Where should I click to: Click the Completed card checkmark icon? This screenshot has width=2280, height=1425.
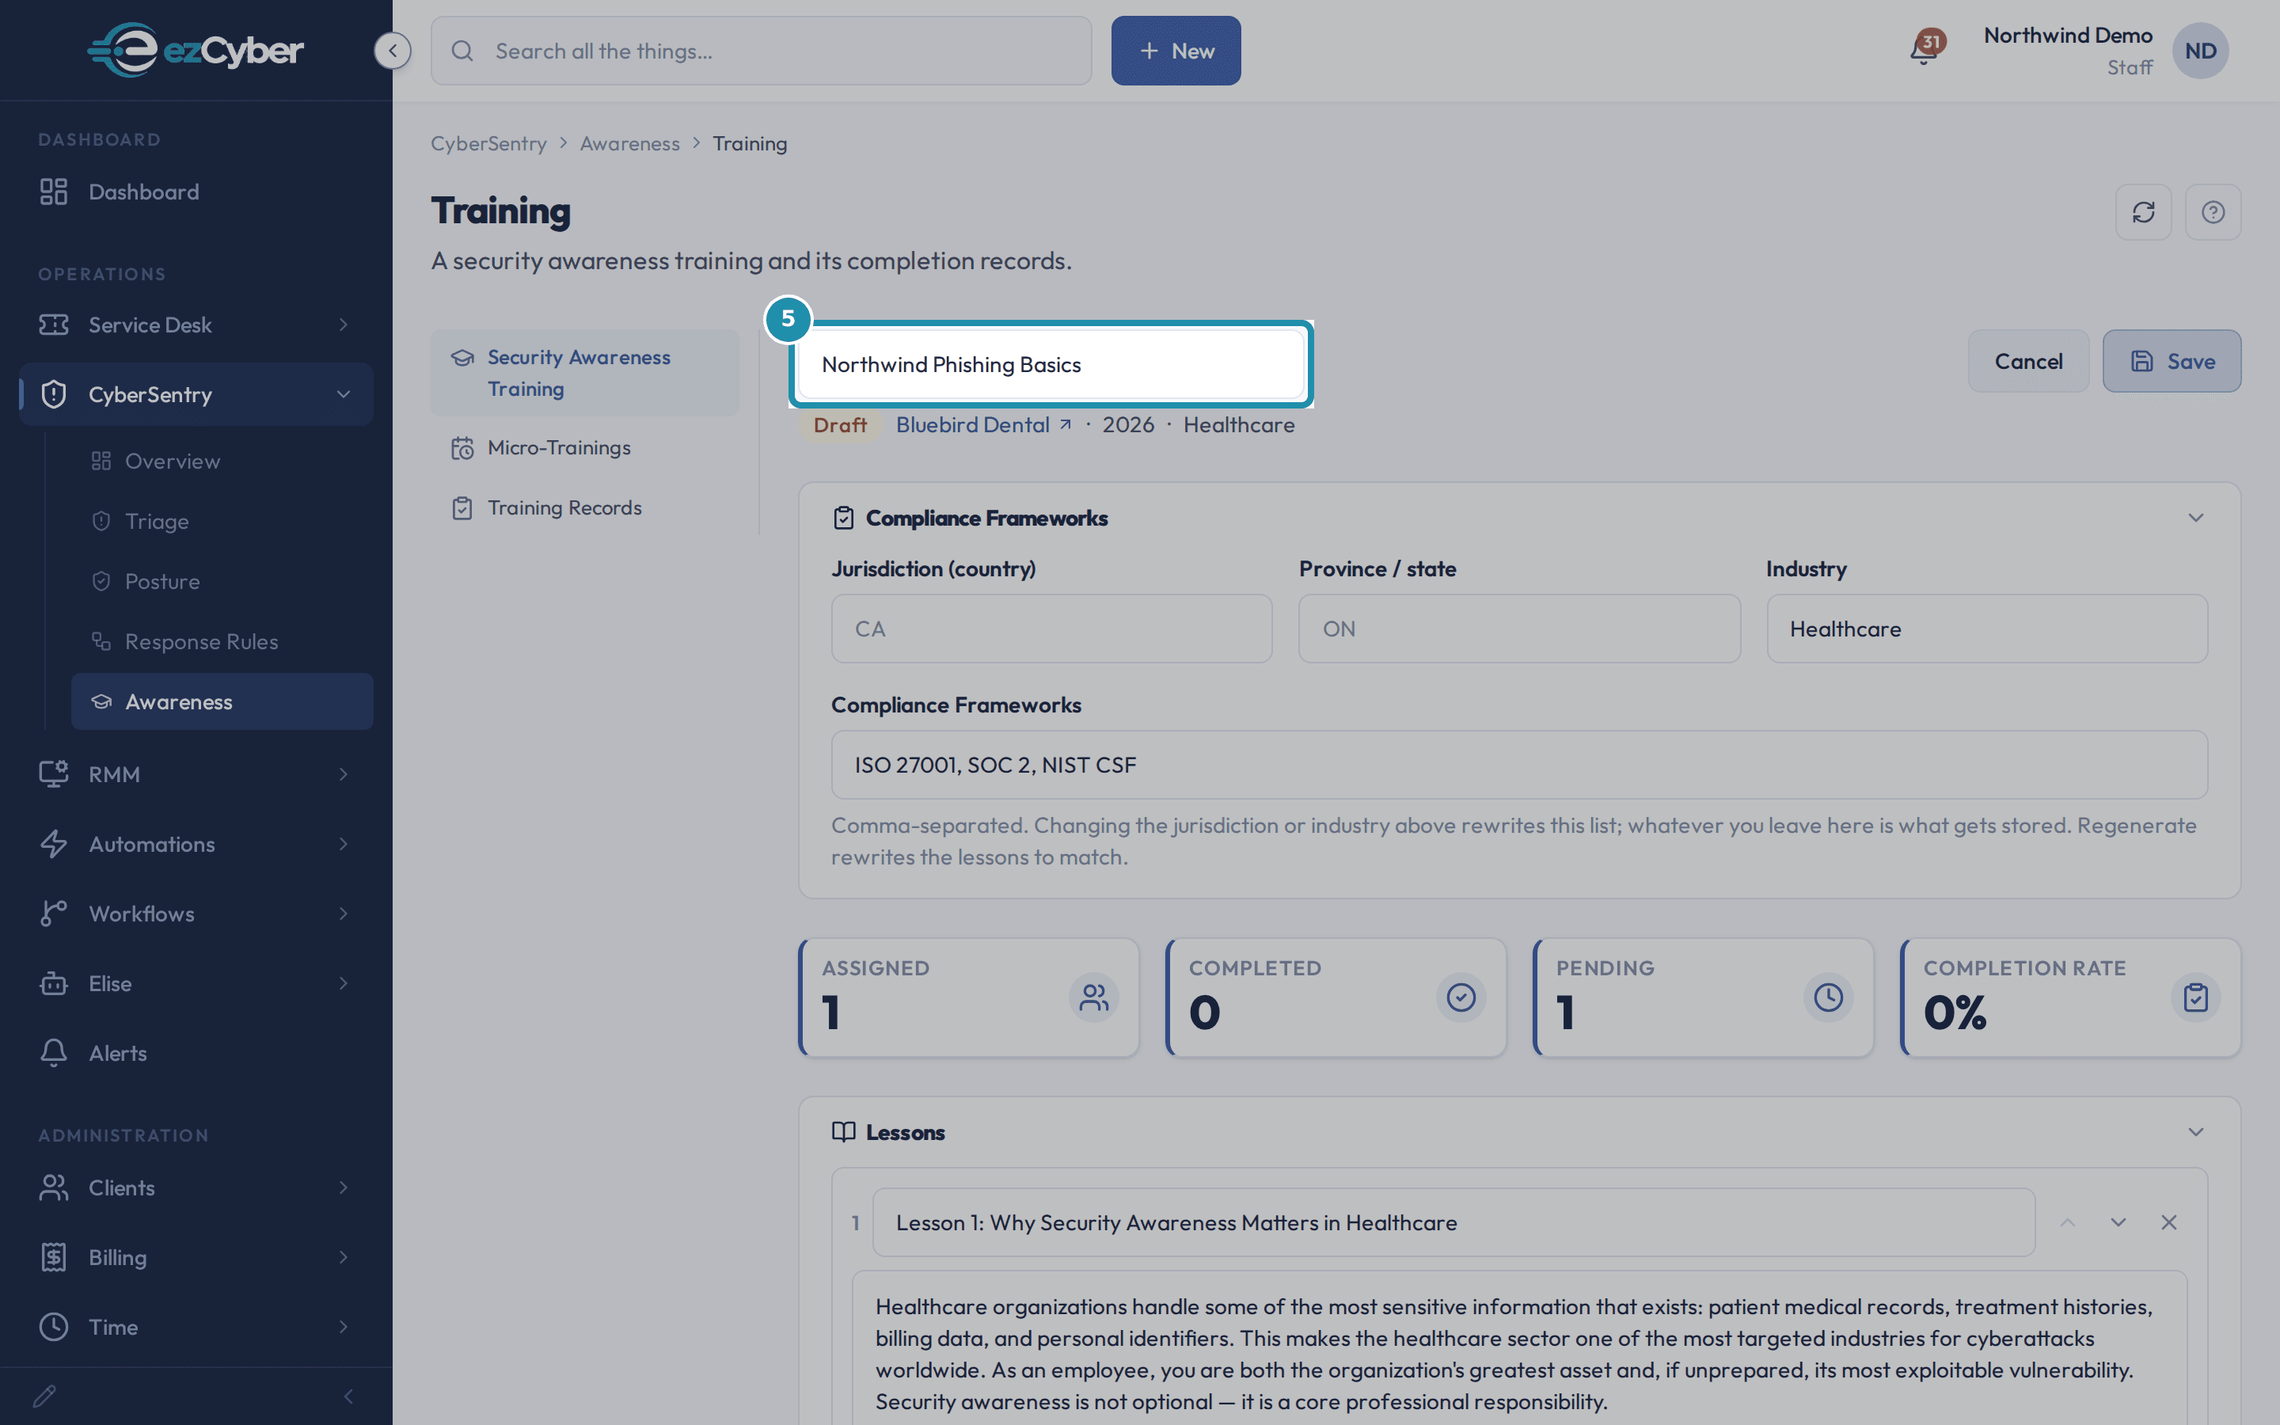point(1461,997)
